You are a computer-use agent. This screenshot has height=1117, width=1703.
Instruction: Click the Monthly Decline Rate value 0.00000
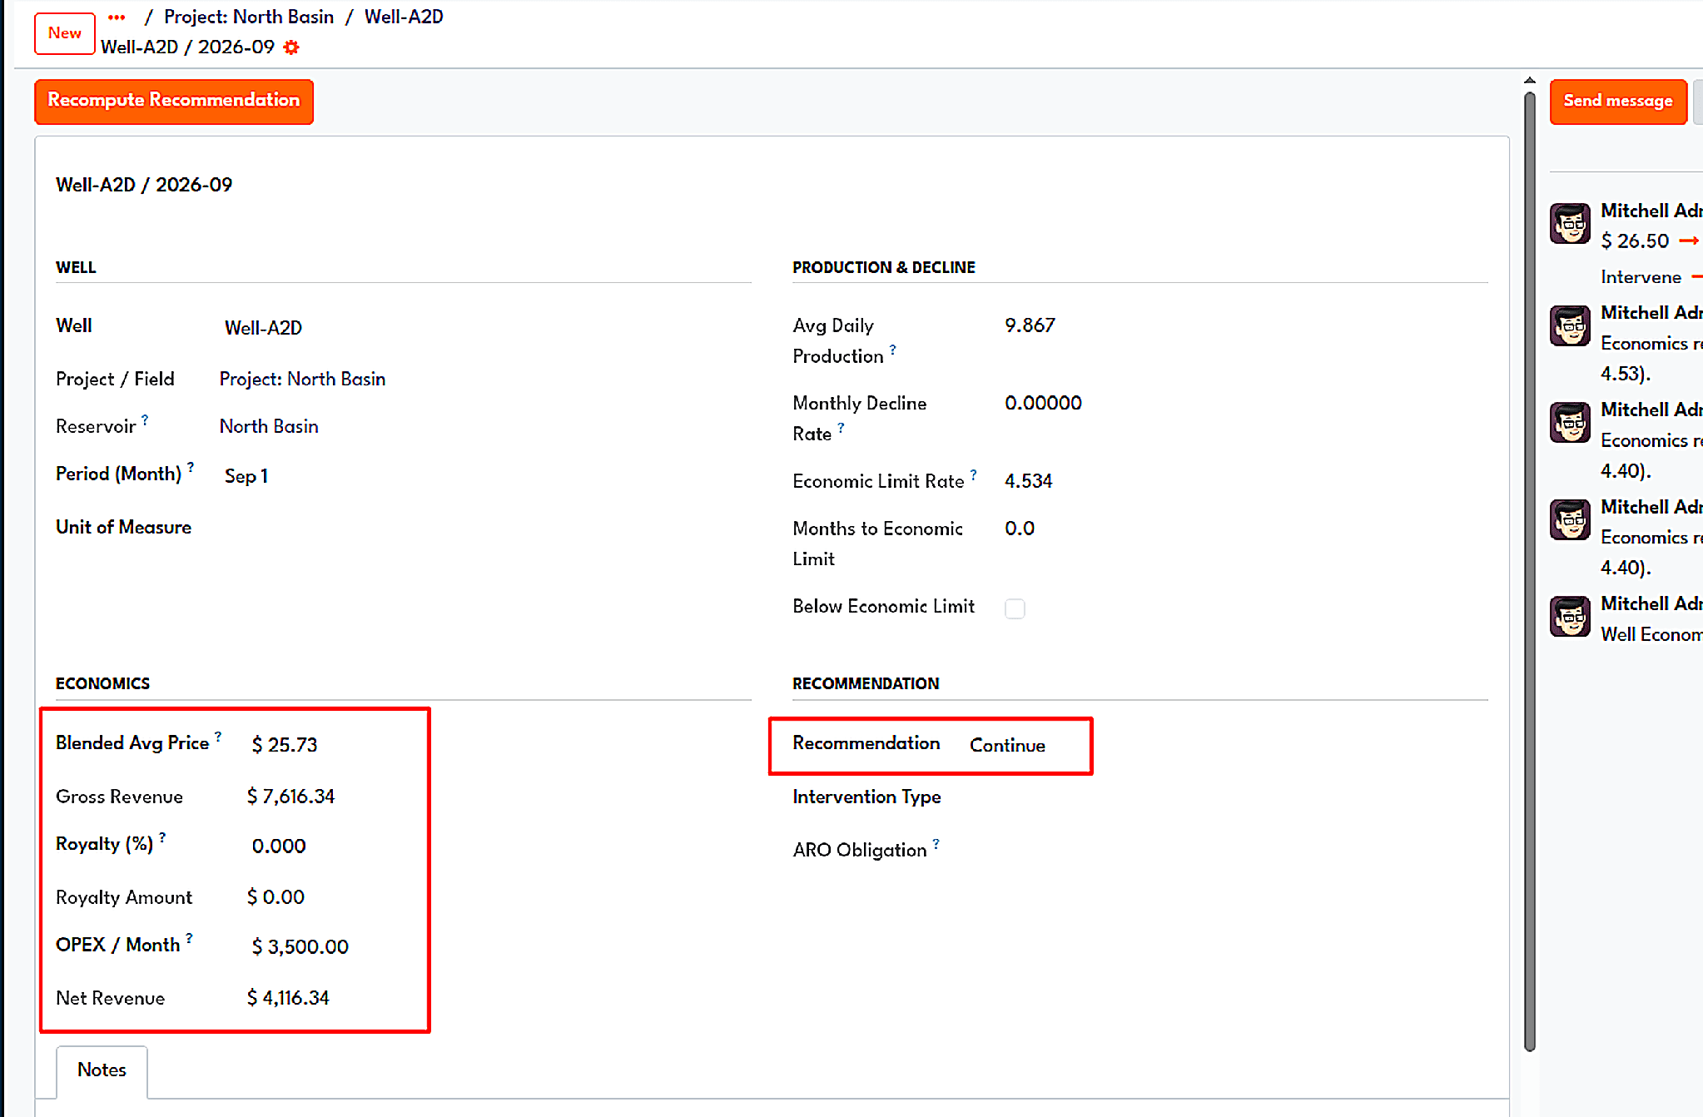[1043, 403]
